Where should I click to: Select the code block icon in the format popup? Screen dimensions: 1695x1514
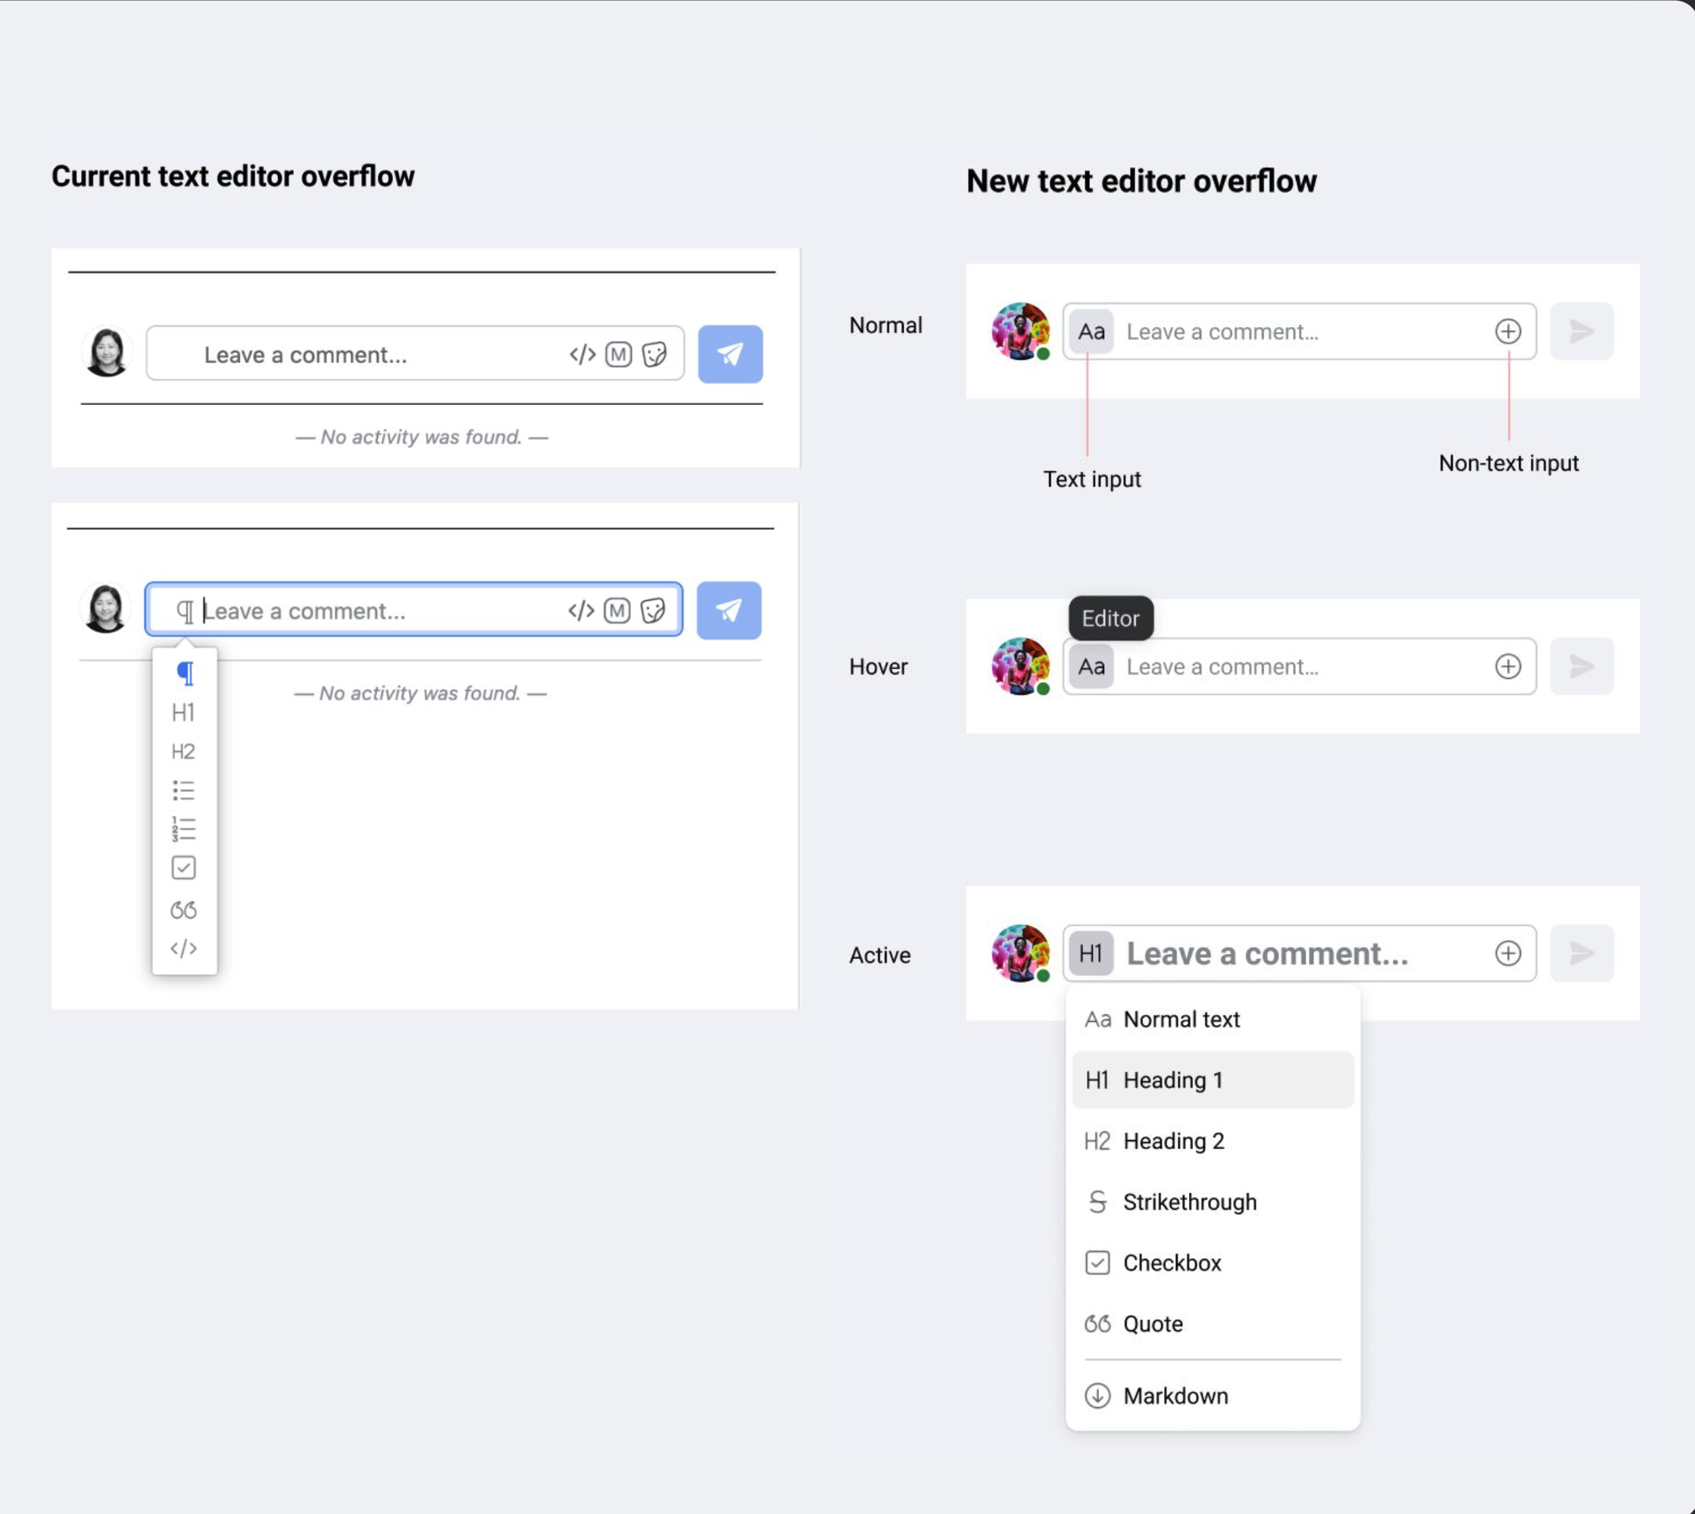click(184, 949)
